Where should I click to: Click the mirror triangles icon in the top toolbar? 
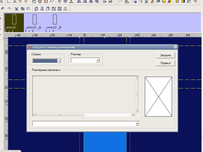click(91, 1)
